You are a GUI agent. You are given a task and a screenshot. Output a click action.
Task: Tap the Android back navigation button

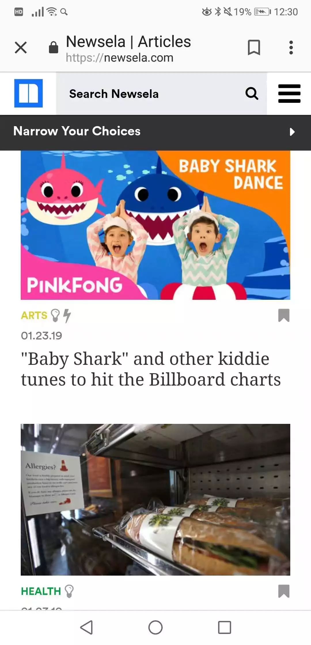86,627
